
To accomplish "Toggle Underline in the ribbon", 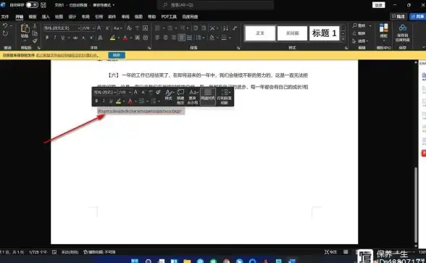I will tap(63, 38).
